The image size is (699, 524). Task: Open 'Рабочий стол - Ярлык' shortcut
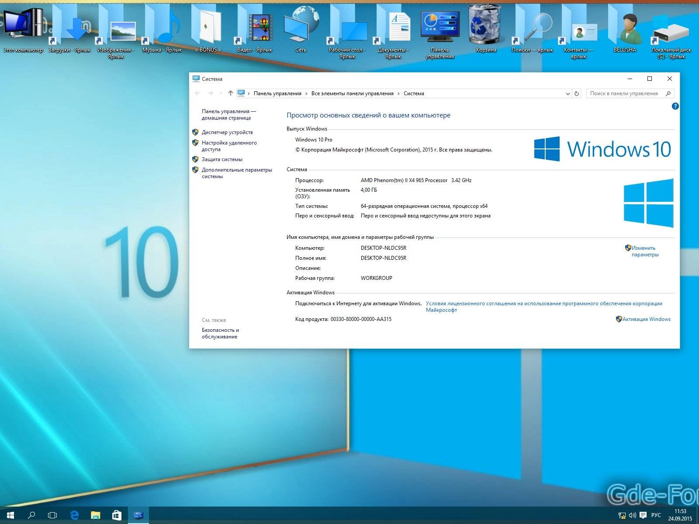pyautogui.click(x=347, y=31)
